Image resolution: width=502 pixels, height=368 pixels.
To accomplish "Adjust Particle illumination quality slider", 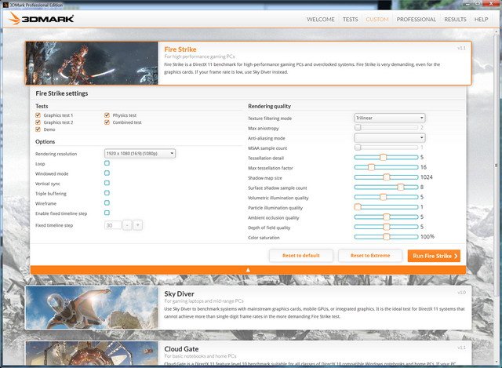I will click(386, 207).
